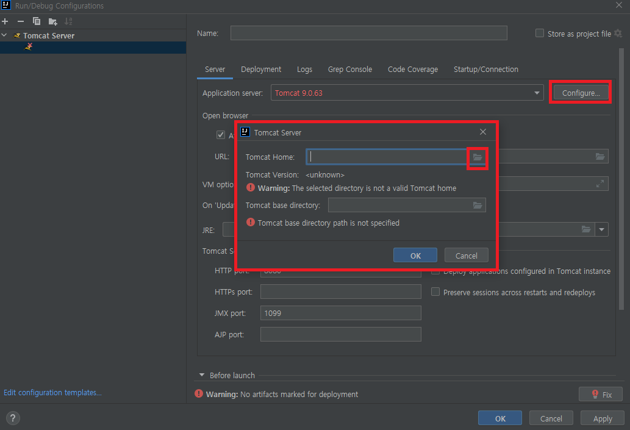Open the Logs tab
Viewport: 630px width, 430px height.
tap(304, 69)
